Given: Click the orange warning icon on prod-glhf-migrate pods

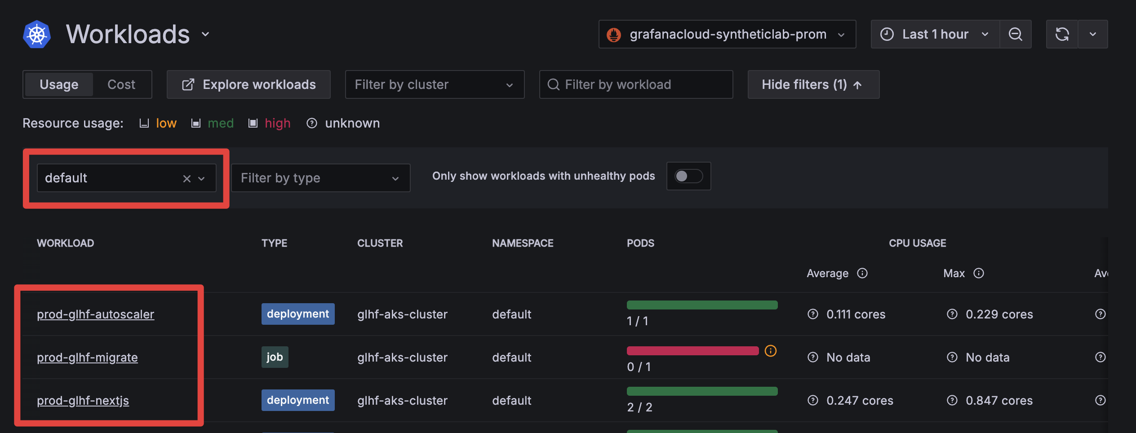Looking at the screenshot, I should tap(771, 351).
